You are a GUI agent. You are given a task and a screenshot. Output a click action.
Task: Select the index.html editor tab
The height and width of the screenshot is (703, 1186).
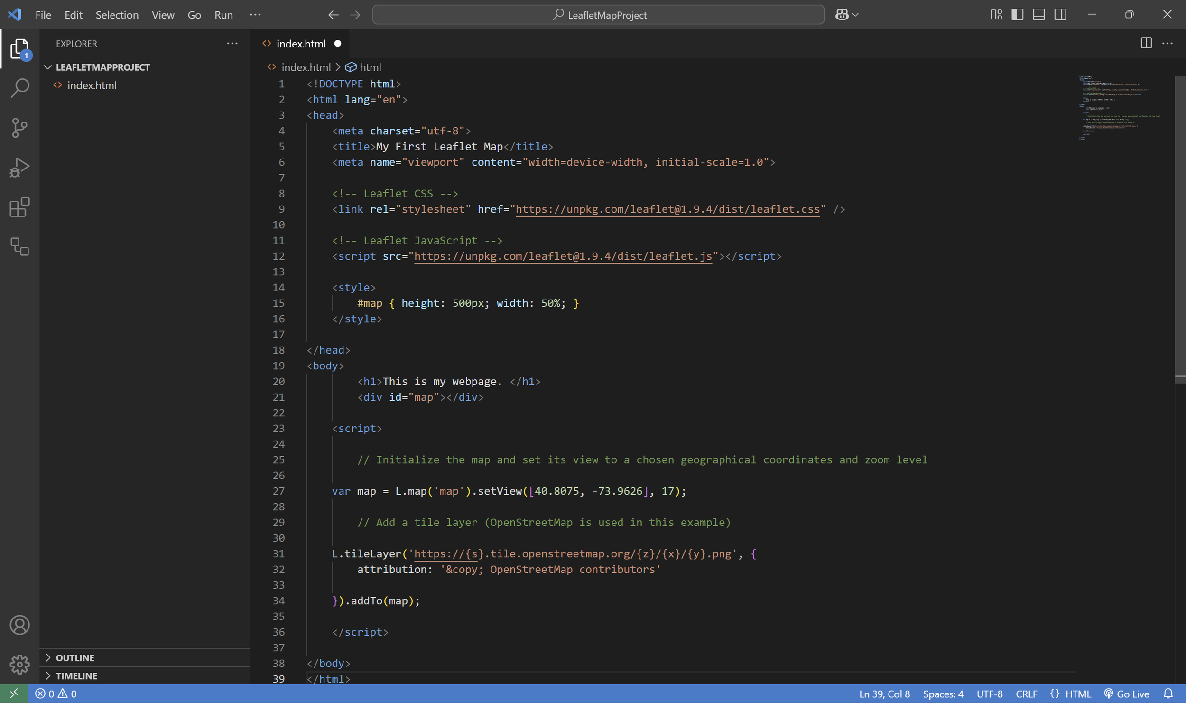tap(301, 44)
